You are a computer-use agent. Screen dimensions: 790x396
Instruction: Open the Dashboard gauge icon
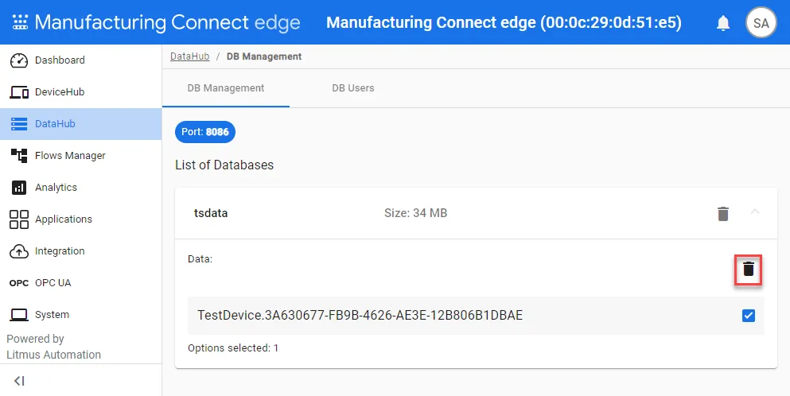click(19, 60)
